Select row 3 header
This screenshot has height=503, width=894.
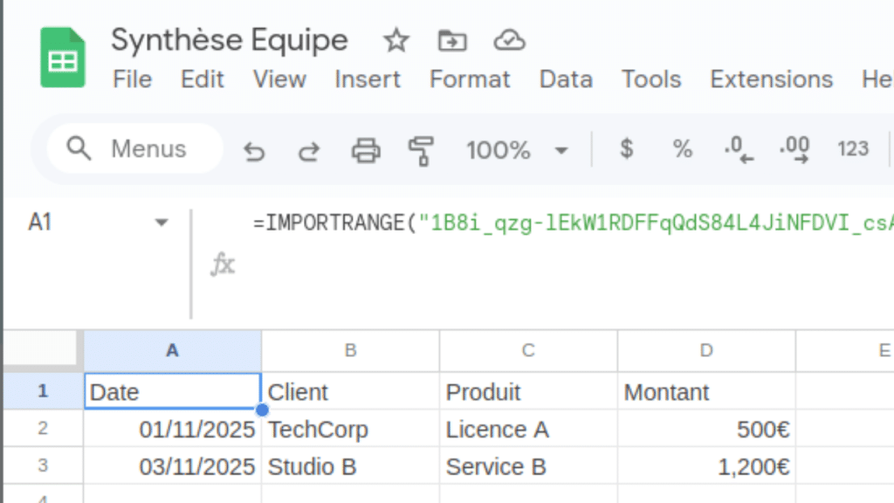[x=43, y=466]
